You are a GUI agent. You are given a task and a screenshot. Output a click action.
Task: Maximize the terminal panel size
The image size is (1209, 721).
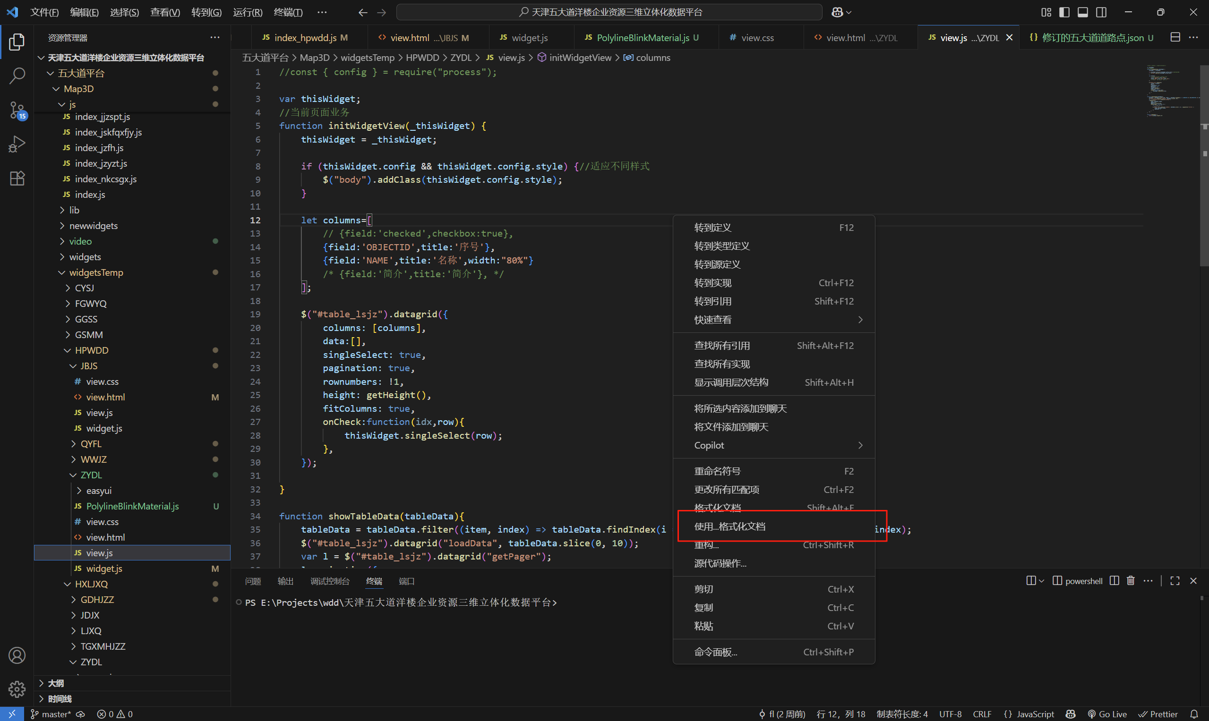(1175, 581)
